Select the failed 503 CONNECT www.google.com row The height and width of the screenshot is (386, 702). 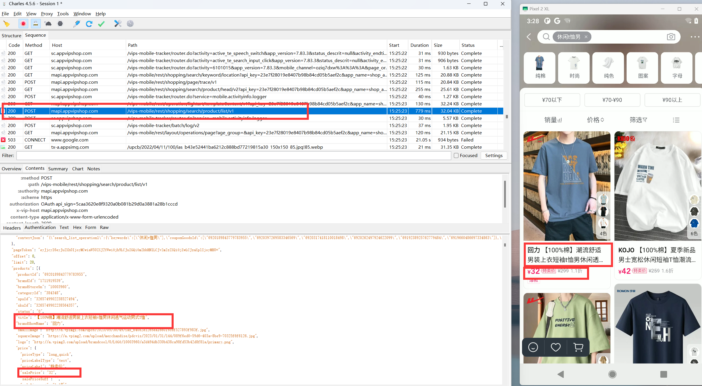click(x=251, y=140)
